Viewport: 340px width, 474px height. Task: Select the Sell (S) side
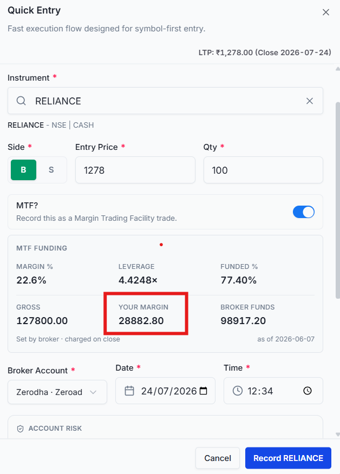(x=51, y=170)
